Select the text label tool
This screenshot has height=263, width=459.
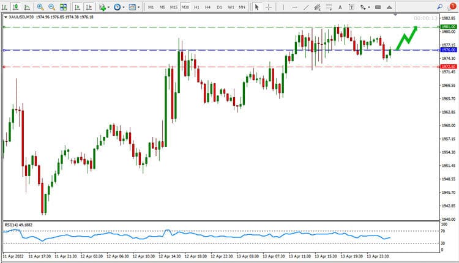point(340,7)
